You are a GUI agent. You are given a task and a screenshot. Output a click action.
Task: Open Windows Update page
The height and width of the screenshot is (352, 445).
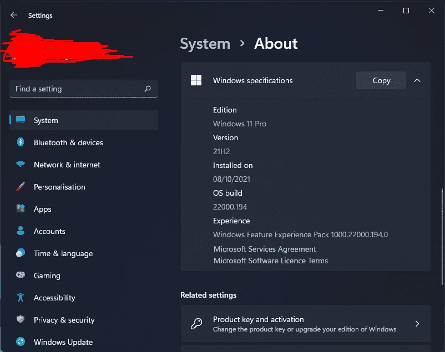pyautogui.click(x=84, y=342)
